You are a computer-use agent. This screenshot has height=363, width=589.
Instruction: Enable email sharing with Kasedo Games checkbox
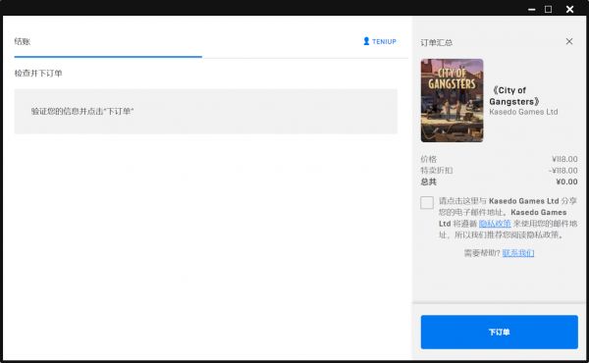click(x=427, y=202)
